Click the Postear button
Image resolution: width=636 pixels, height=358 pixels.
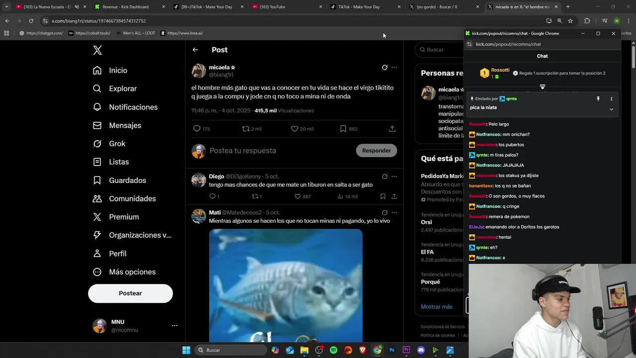(x=130, y=293)
